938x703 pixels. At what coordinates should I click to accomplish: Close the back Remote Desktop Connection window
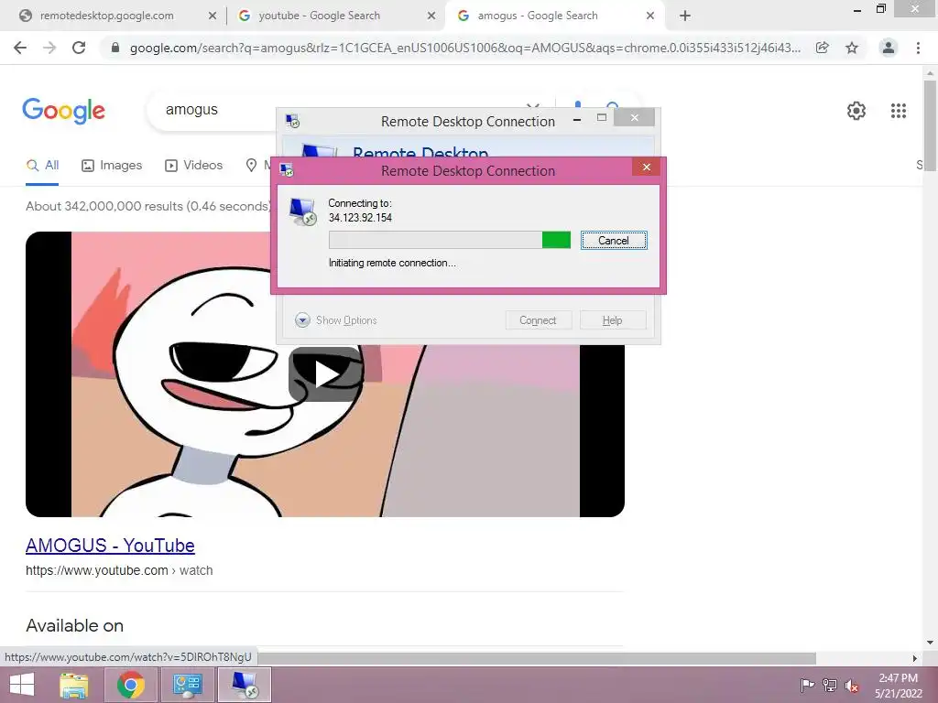pyautogui.click(x=635, y=118)
